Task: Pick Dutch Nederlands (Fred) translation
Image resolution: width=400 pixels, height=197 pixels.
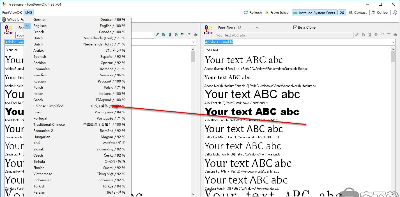Action: (x=77, y=38)
